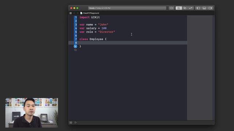
Task: Toggle the navigator panel
Action: [x=198, y=8]
